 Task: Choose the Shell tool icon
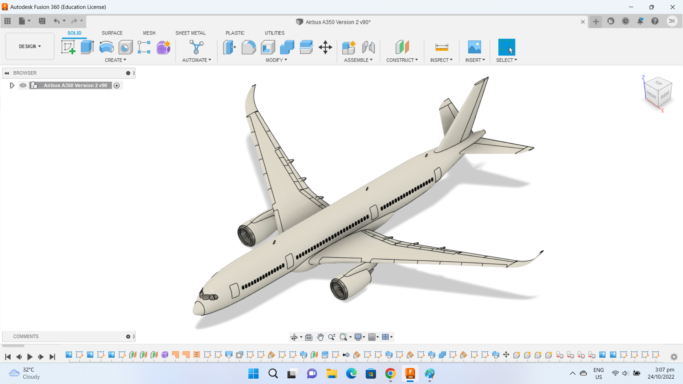pos(268,47)
